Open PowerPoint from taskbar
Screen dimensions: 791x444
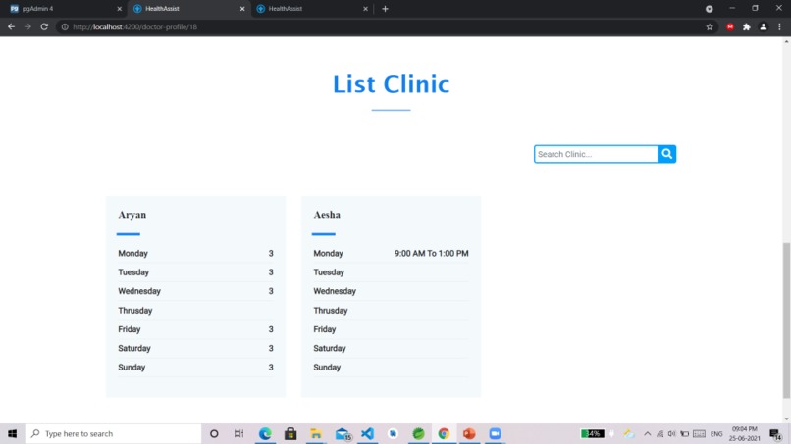[x=469, y=433]
